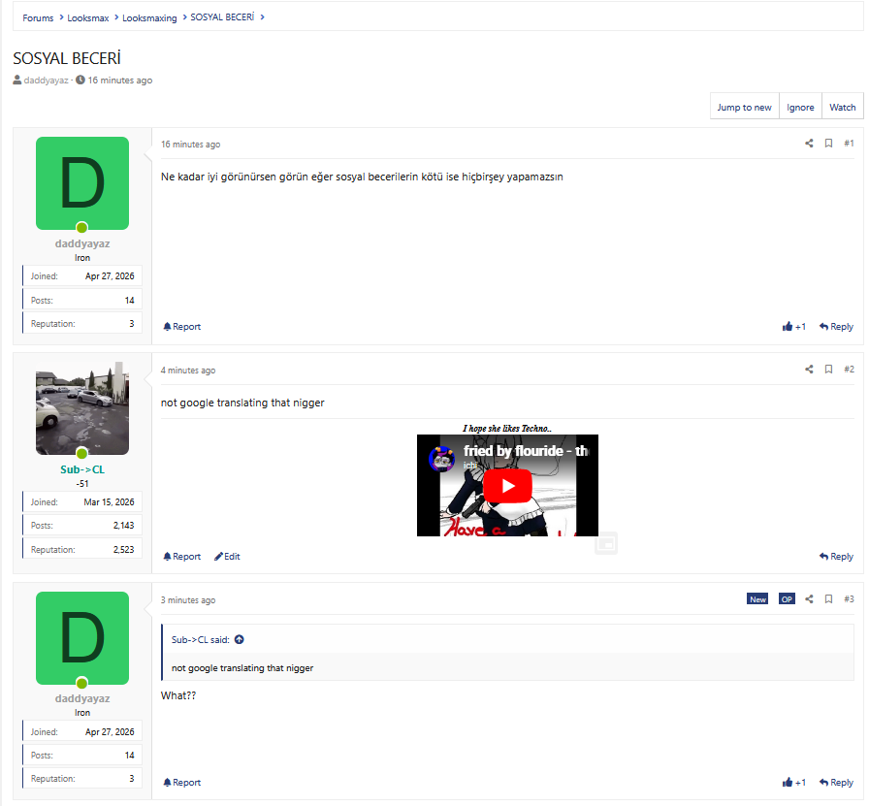Report post #2 via bell icon
Viewport: 869px width, 806px height.
(x=181, y=557)
